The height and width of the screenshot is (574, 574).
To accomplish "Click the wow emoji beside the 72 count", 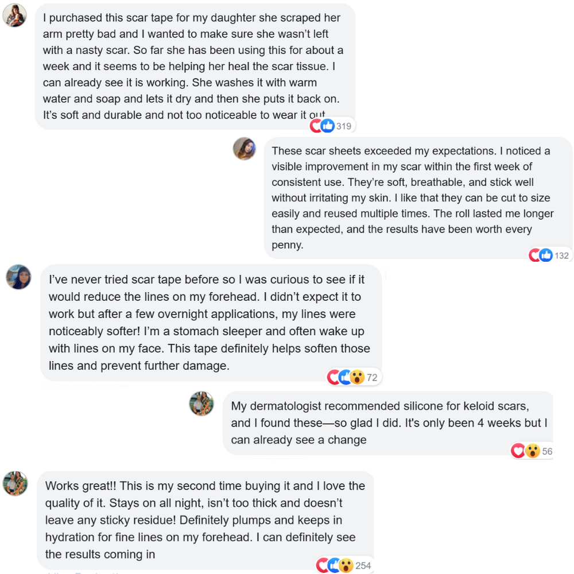I will [357, 377].
